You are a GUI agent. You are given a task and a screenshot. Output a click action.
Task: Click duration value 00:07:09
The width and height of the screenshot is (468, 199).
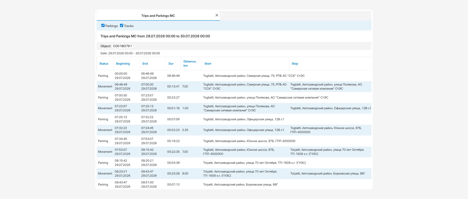(173, 119)
